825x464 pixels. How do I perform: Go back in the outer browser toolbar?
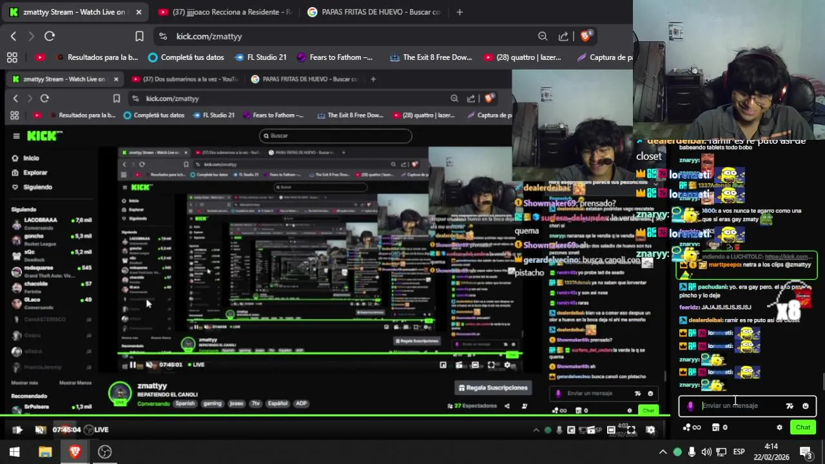click(x=14, y=36)
